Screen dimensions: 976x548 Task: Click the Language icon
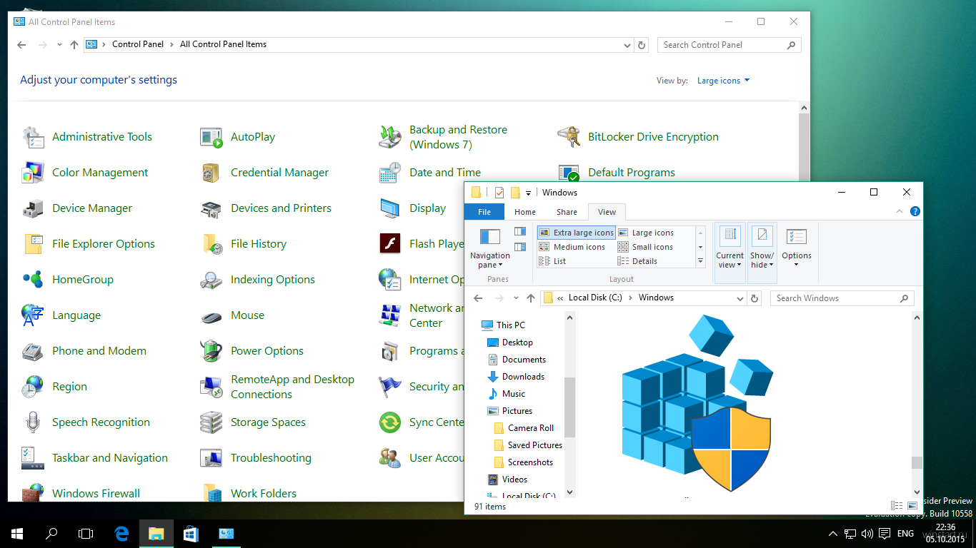(x=33, y=315)
